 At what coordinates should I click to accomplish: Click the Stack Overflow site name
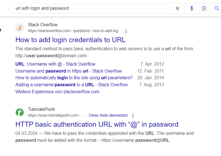[x=42, y=25]
